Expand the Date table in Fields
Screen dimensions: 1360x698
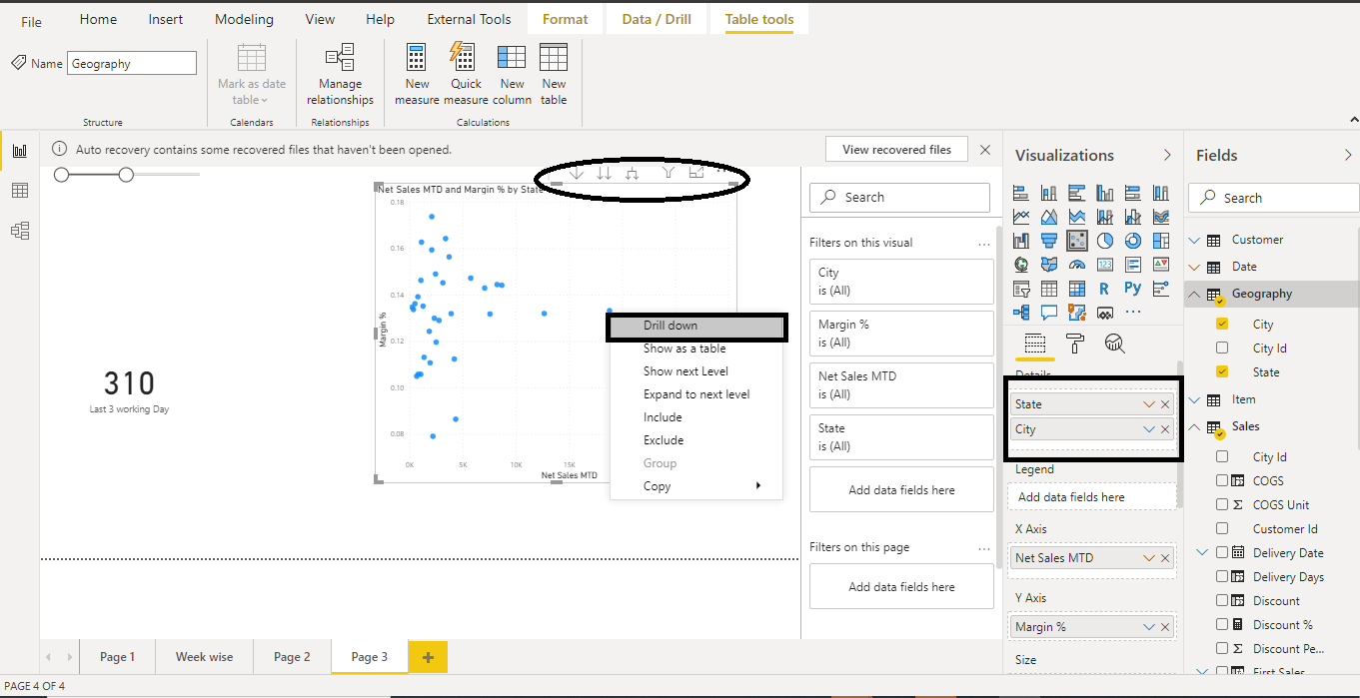(1195, 267)
